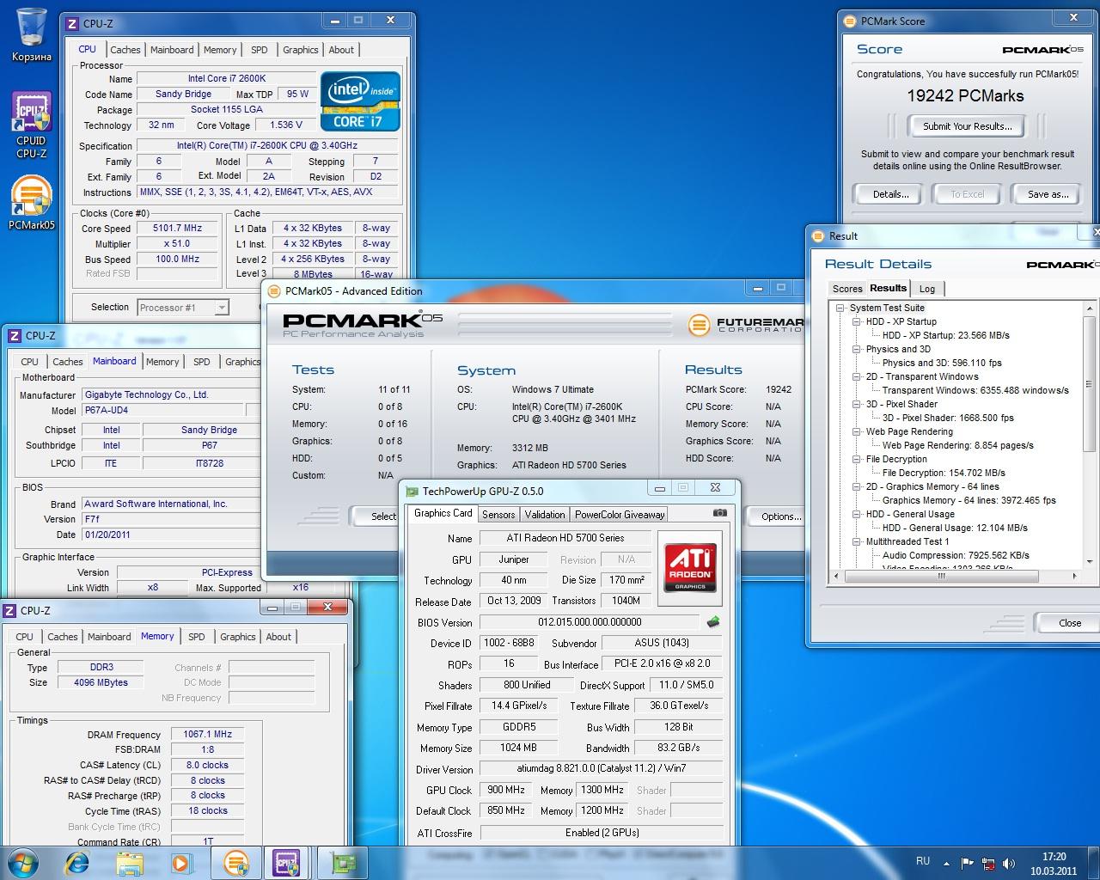
Task: Click the PCMark05 Advanced Edition title bar icon
Action: (x=274, y=291)
